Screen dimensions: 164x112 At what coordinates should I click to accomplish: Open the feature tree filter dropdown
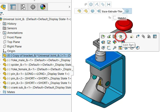click(2, 14)
